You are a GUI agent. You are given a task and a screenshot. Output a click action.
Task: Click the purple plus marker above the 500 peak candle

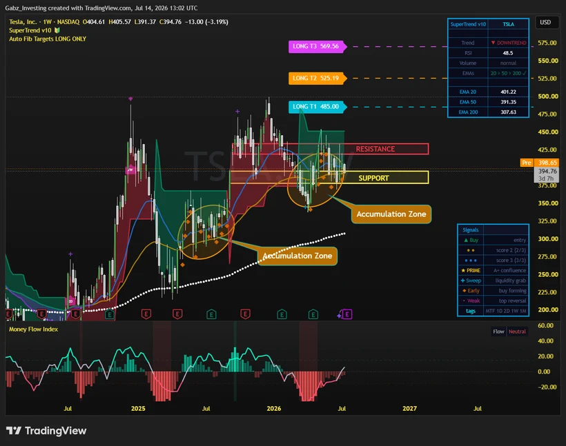pos(130,99)
